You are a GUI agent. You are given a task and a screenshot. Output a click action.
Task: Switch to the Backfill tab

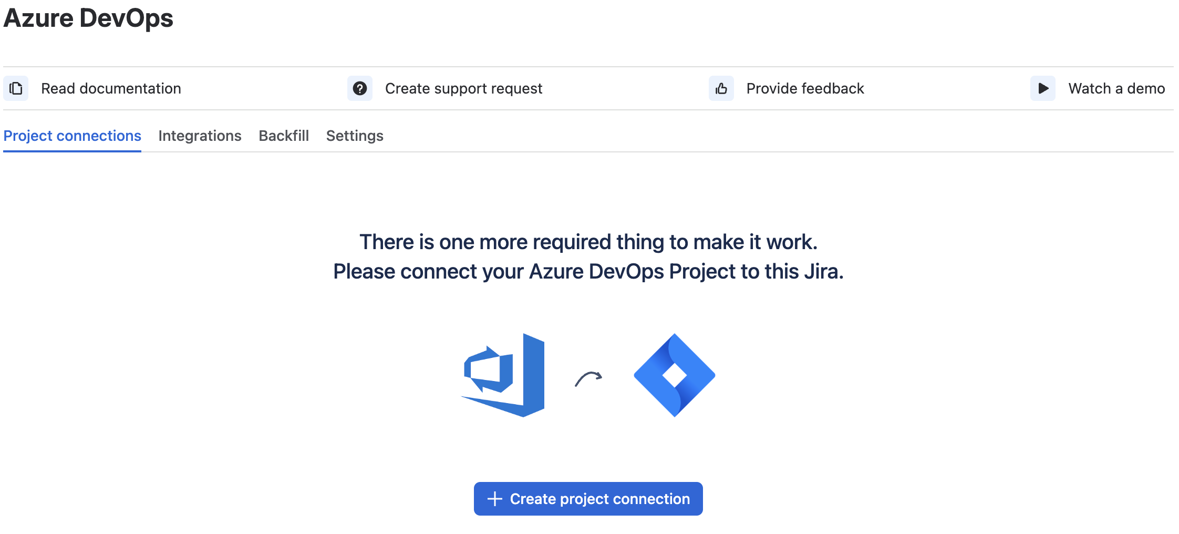(284, 136)
